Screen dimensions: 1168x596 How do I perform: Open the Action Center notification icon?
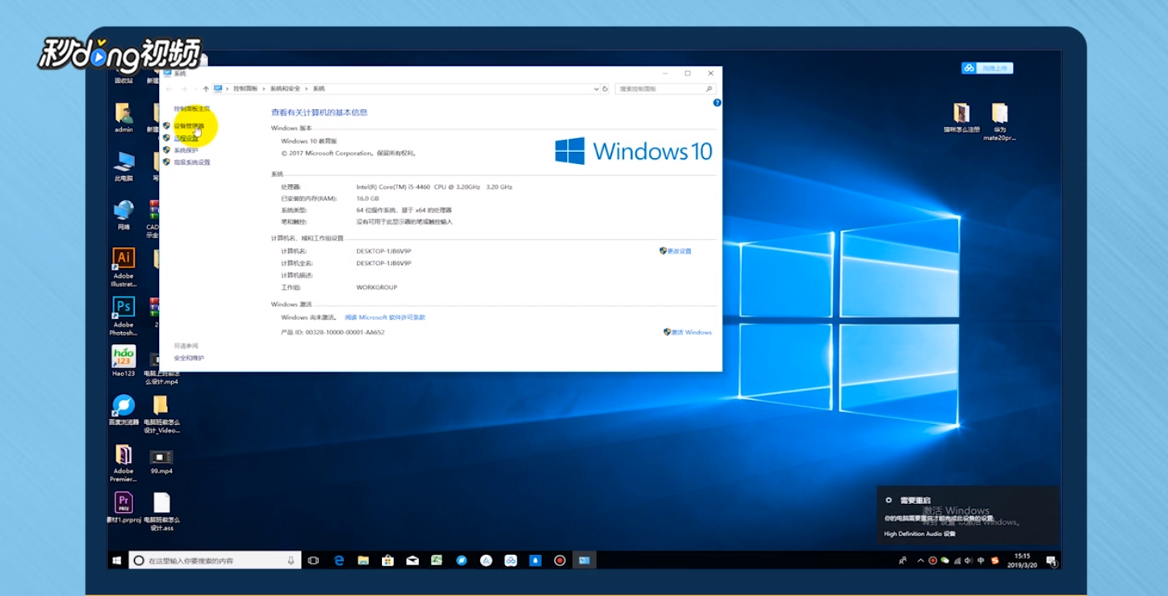pyautogui.click(x=1051, y=560)
